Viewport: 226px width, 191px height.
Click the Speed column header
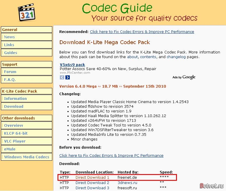[166, 172]
